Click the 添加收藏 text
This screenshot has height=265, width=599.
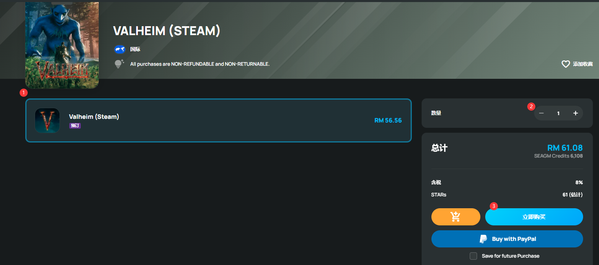(583, 64)
